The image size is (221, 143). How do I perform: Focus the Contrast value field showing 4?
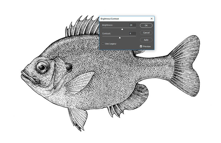132,33
